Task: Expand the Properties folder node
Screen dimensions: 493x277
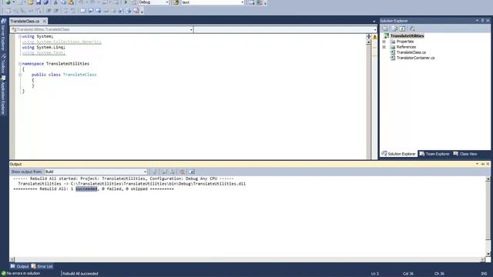Action: click(x=384, y=42)
